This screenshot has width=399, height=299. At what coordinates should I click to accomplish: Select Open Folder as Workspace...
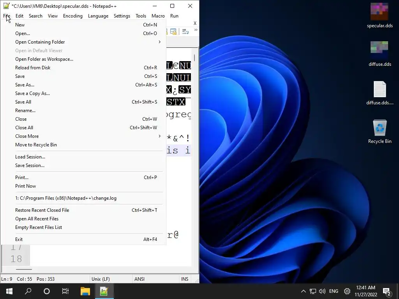(x=83, y=59)
